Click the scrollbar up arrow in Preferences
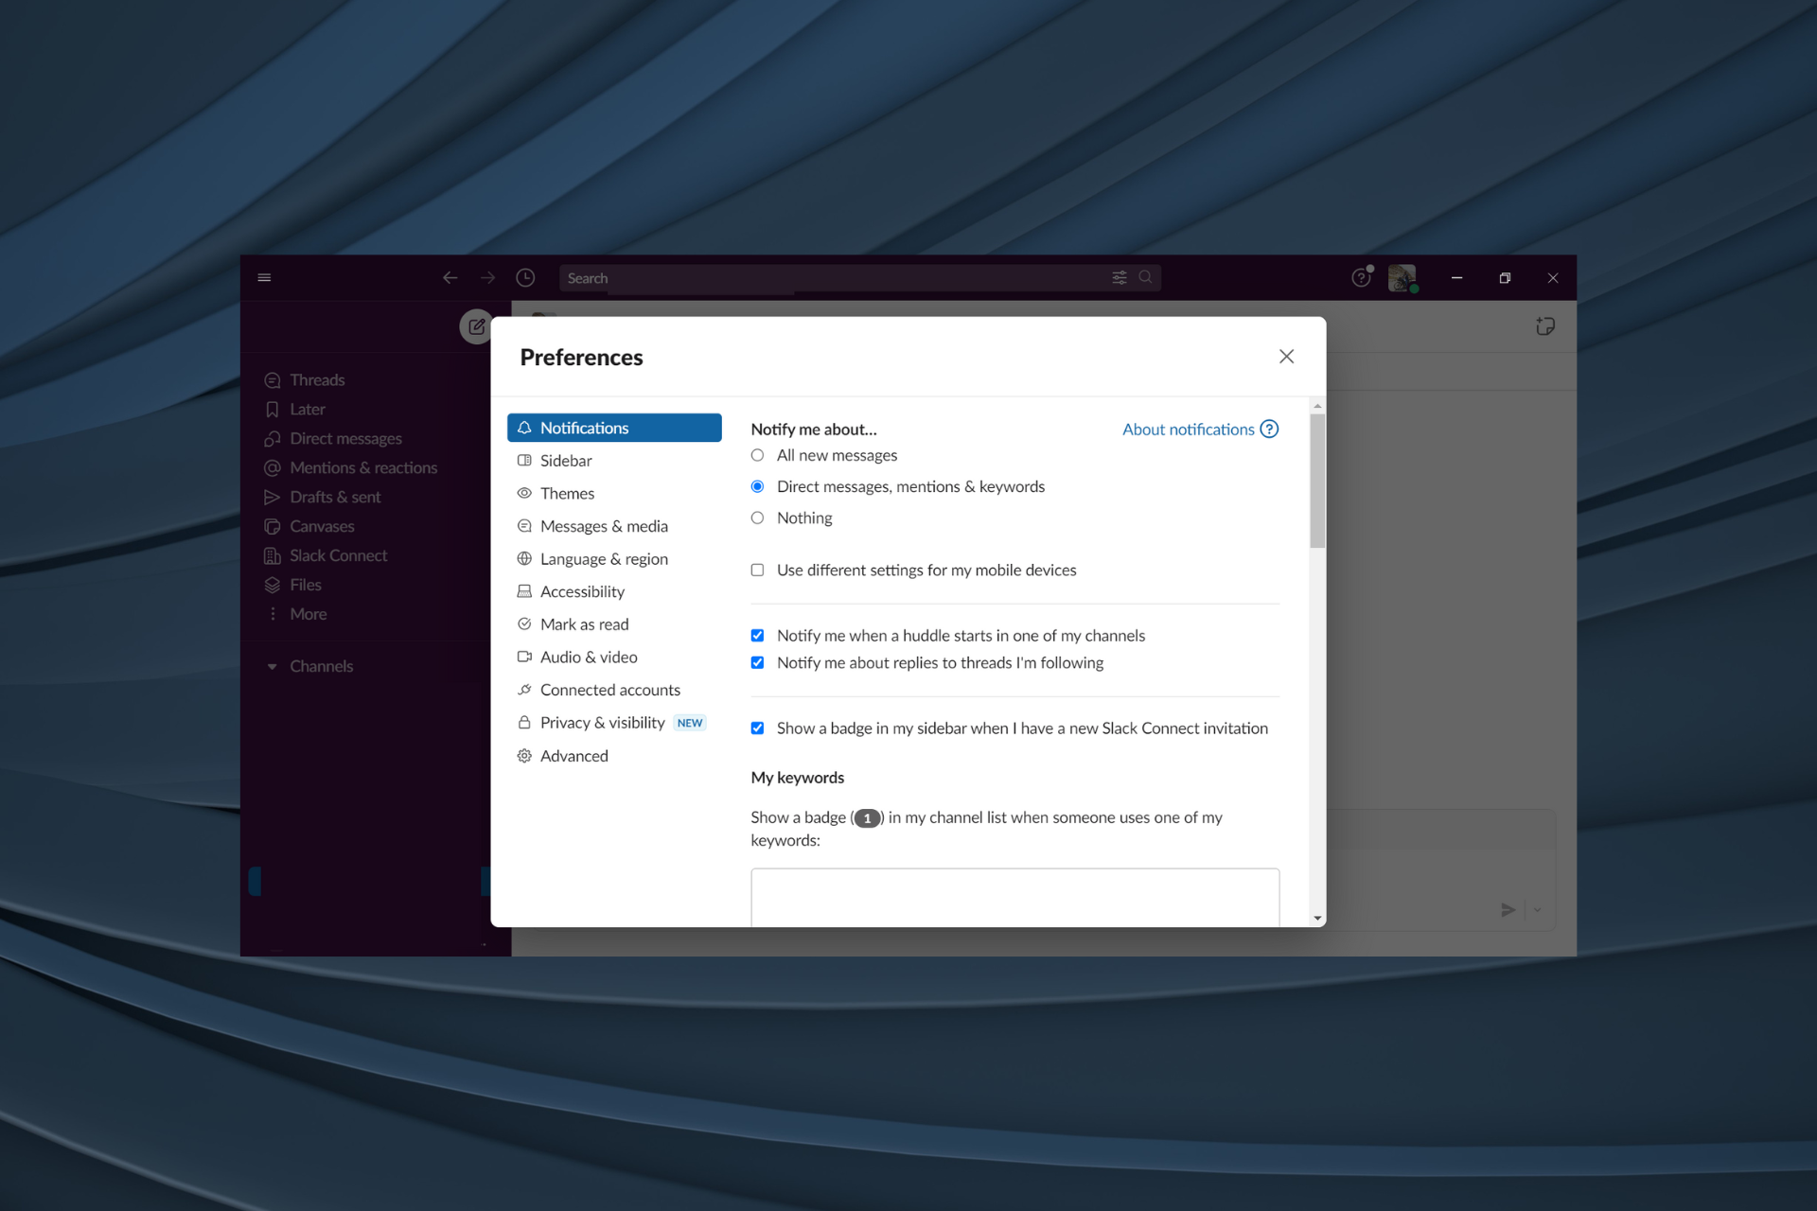This screenshot has width=1817, height=1211. tap(1317, 406)
